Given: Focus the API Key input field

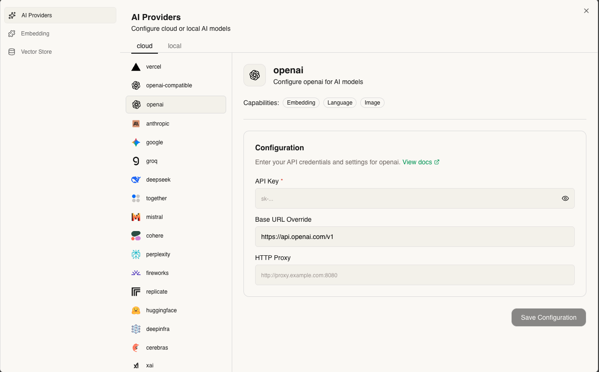Looking at the screenshot, I should (415, 198).
